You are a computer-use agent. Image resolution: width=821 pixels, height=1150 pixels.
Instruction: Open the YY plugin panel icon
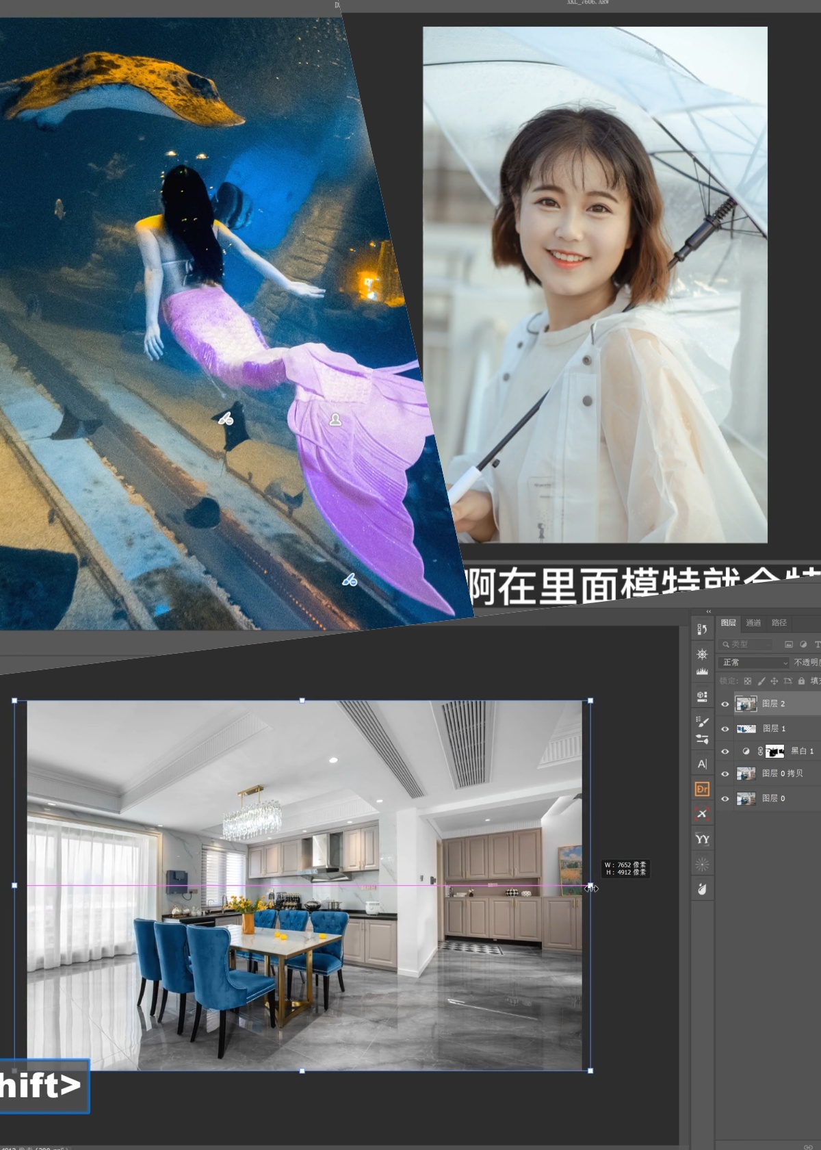702,839
